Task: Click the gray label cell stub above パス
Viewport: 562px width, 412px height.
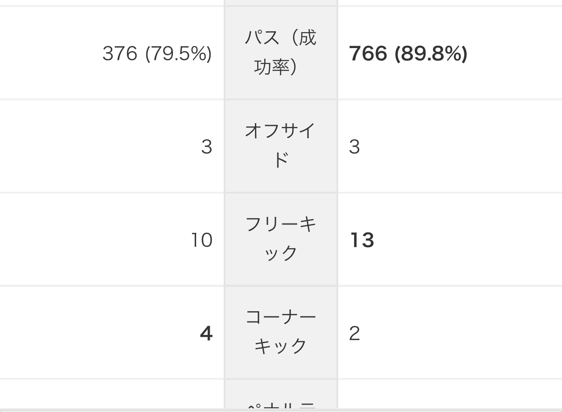Action: click(x=281, y=2)
